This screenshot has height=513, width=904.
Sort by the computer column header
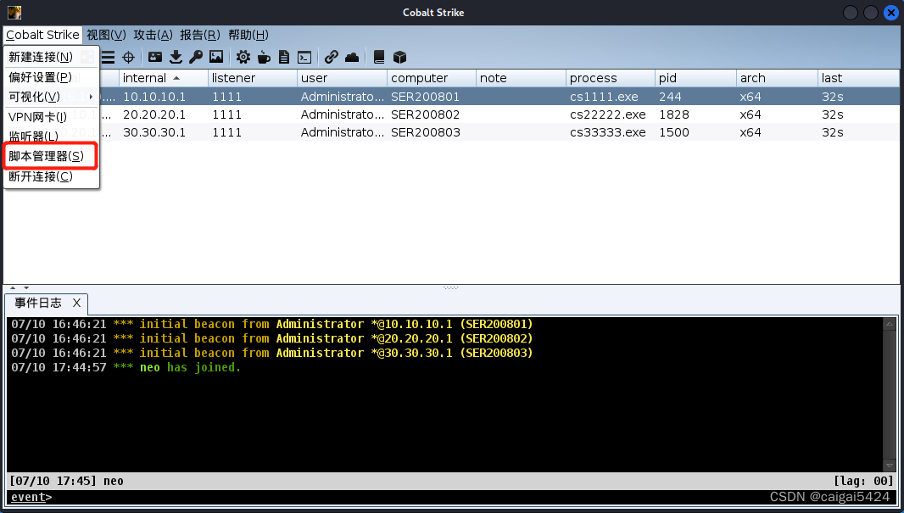click(432, 78)
